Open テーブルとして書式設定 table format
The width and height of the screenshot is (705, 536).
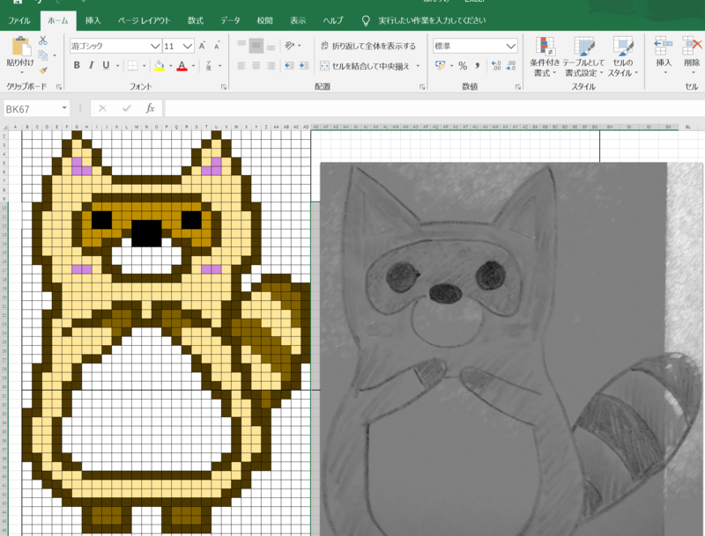tap(583, 57)
